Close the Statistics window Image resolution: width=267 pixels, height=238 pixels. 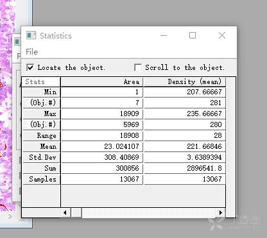click(222, 35)
